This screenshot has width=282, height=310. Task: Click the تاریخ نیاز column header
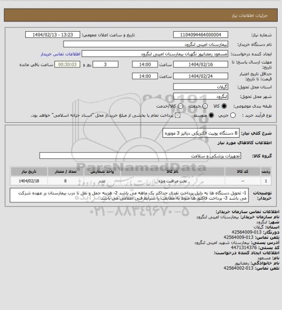coord(29,171)
